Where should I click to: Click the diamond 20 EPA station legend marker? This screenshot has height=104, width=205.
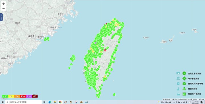pyautogui.click(x=184, y=78)
